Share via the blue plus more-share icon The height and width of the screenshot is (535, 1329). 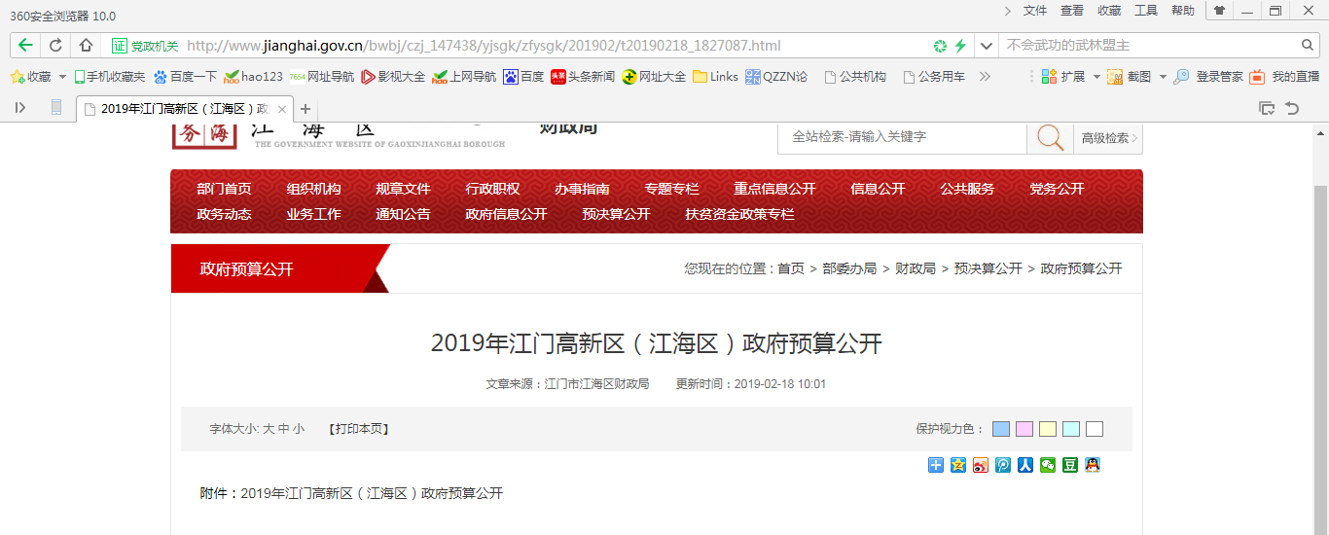(x=936, y=465)
